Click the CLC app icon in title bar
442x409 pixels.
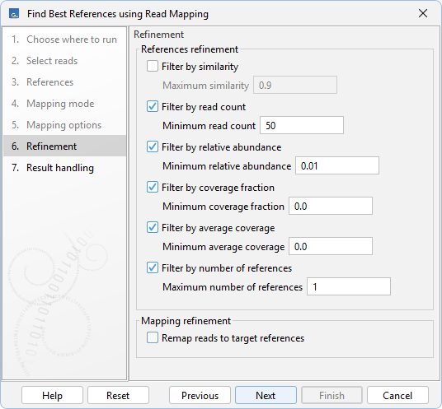[x=14, y=13]
